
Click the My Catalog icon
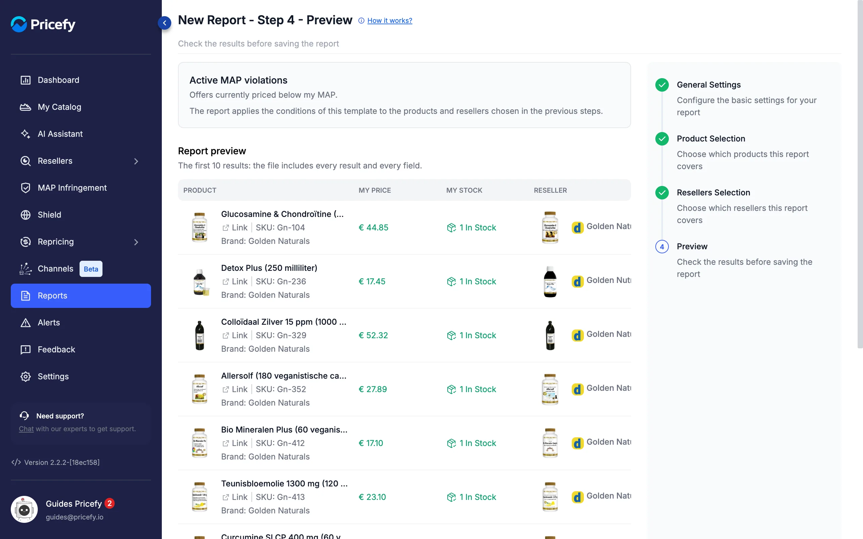click(x=25, y=107)
